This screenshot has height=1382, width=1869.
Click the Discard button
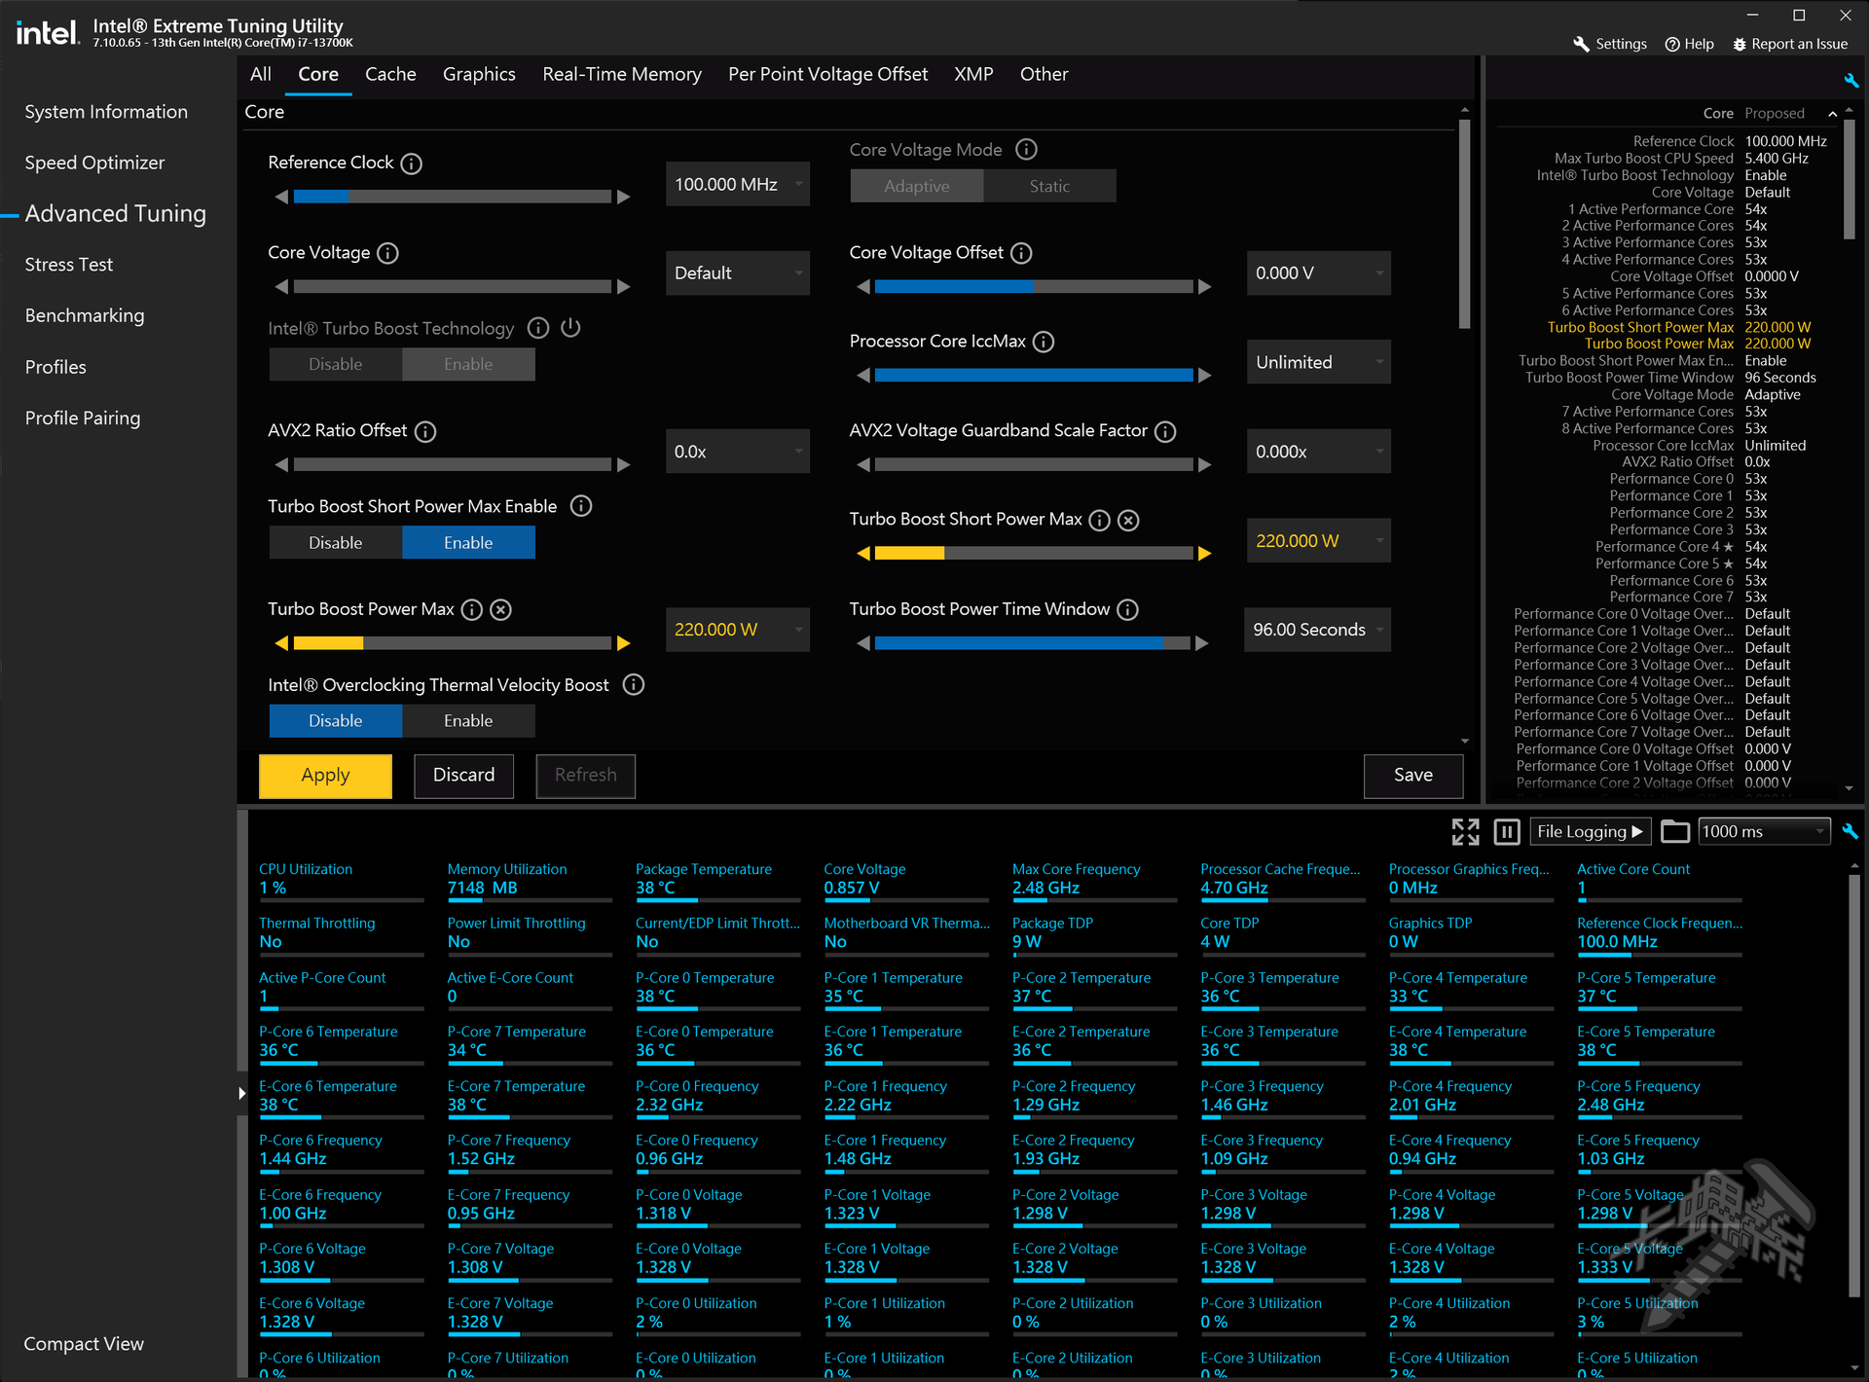pos(463,776)
